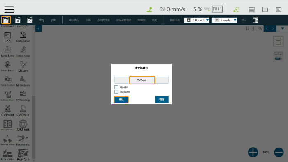Select the M-Decision node
288x162 pixels.
[x=23, y=81]
